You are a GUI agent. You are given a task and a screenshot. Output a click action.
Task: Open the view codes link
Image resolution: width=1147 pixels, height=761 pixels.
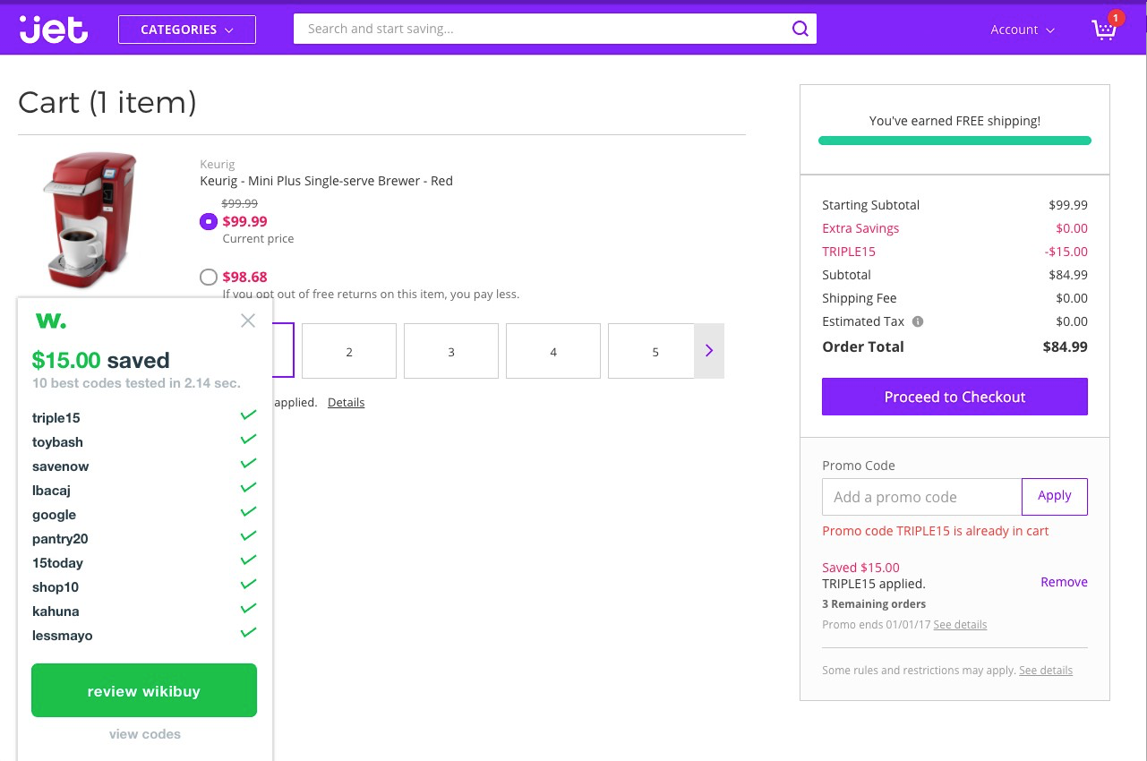click(x=145, y=734)
